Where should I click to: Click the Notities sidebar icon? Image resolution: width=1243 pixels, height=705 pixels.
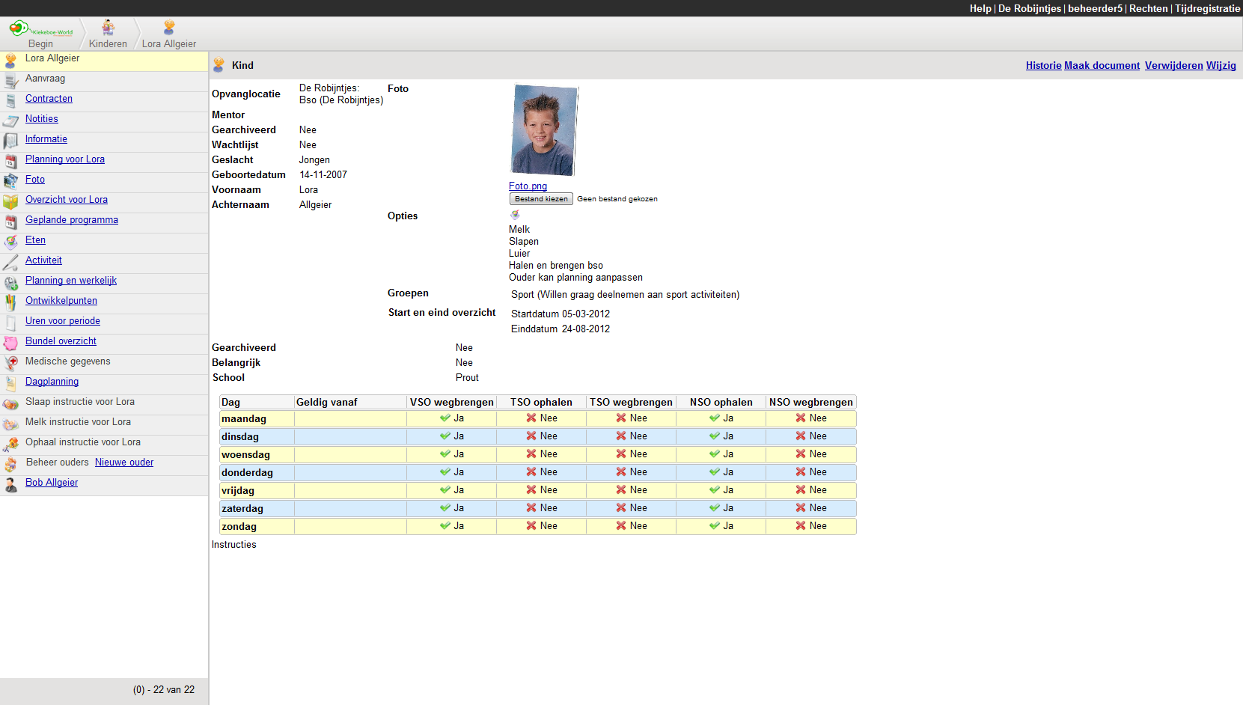tap(10, 120)
